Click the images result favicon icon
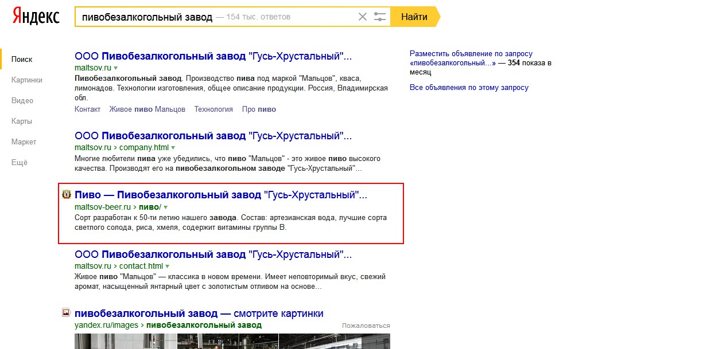The height and width of the screenshot is (349, 703). [x=66, y=313]
